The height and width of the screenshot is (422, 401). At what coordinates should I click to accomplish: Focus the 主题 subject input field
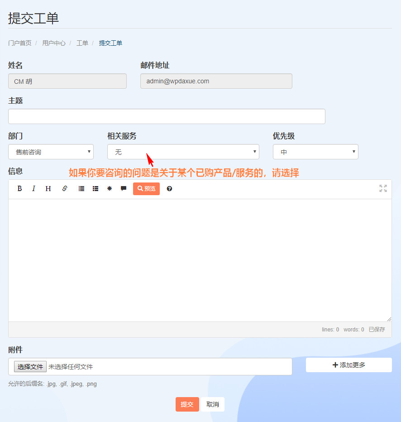click(167, 116)
